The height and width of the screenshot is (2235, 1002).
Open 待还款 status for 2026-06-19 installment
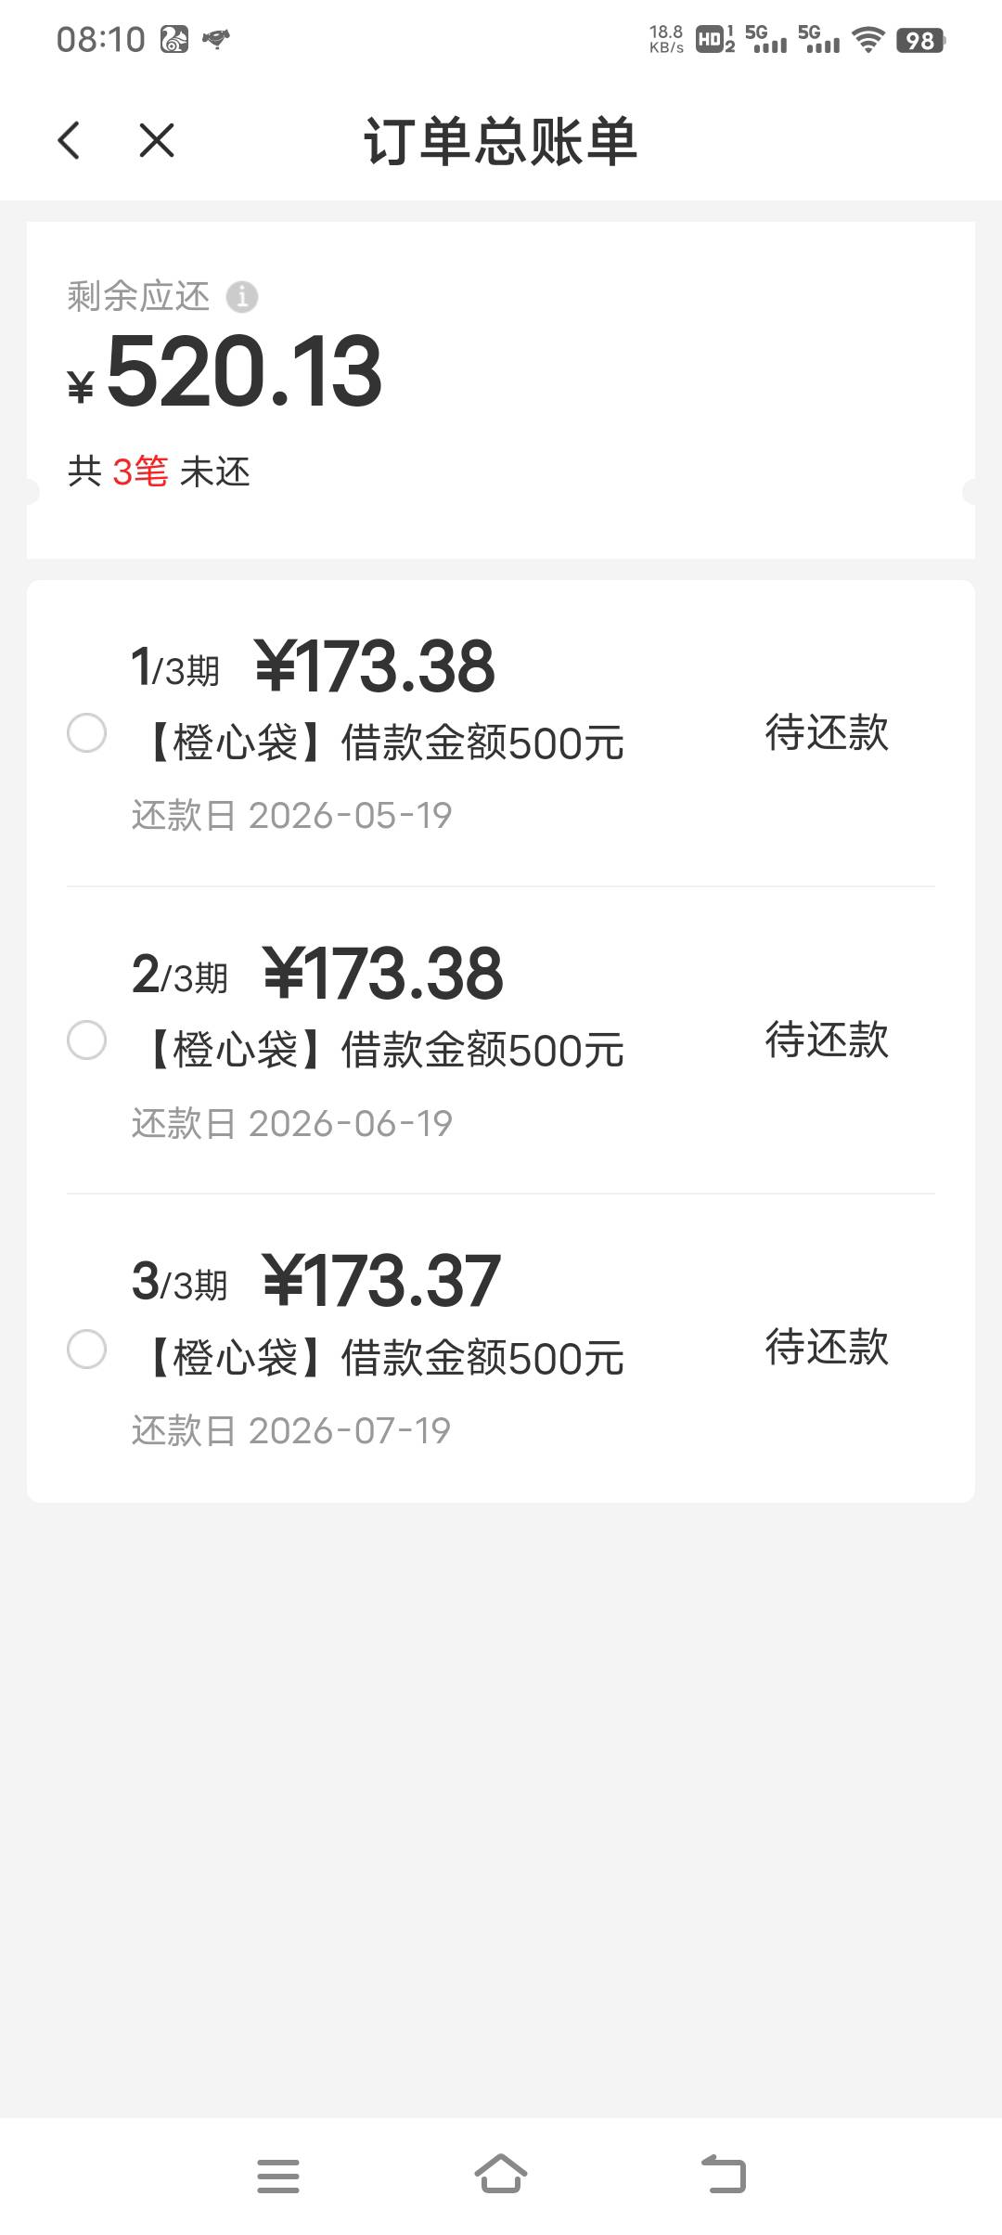coord(827,1040)
